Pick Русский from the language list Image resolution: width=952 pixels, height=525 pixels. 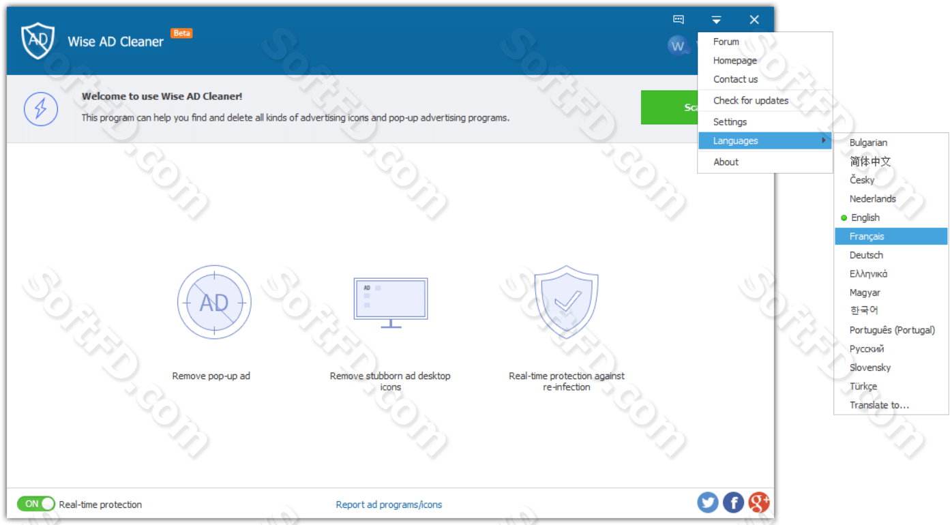891,349
